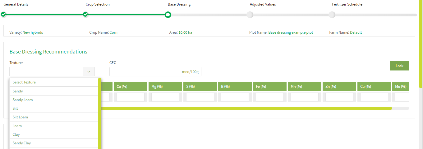Click the Lock button

(x=399, y=66)
